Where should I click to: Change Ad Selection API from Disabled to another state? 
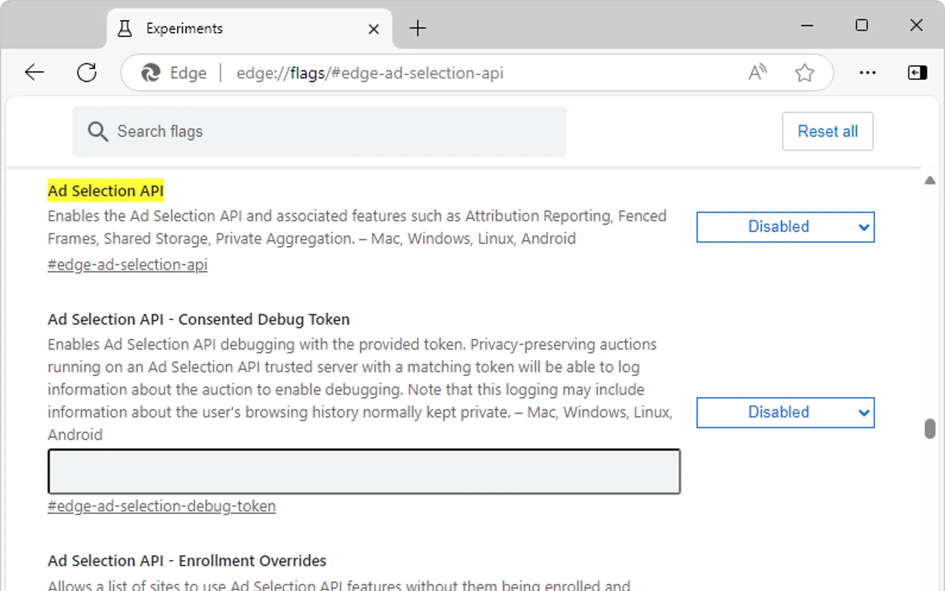[785, 227]
